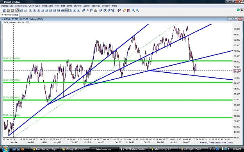Click the red delete lines icon

pyautogui.click(x=128, y=10)
